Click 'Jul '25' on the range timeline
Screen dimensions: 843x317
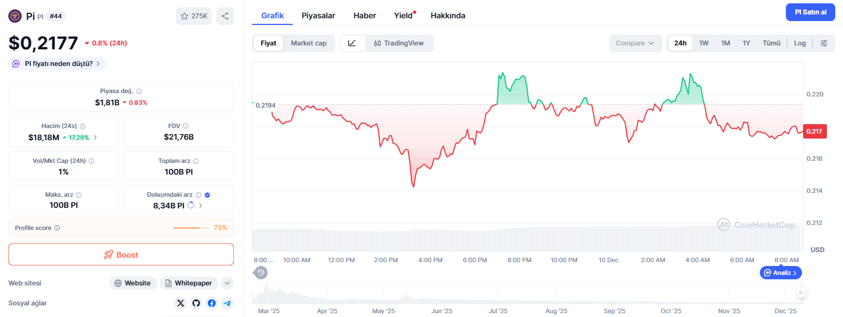click(498, 311)
